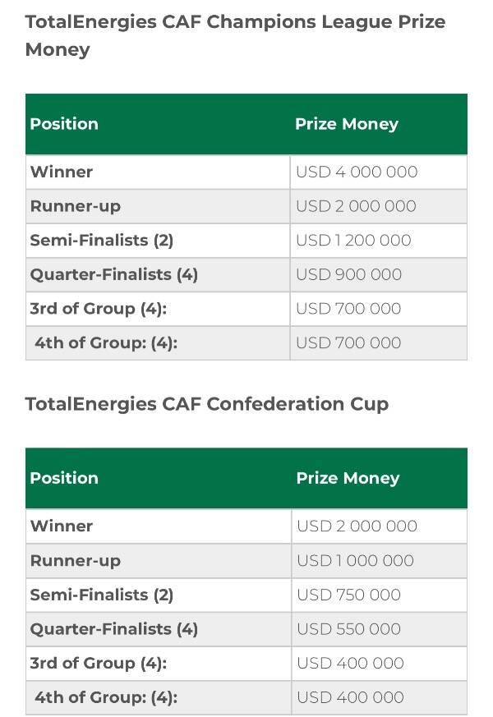Select the Confederation Cup Prize Money header
Viewport: 493px width, 717px height.
click(x=348, y=478)
